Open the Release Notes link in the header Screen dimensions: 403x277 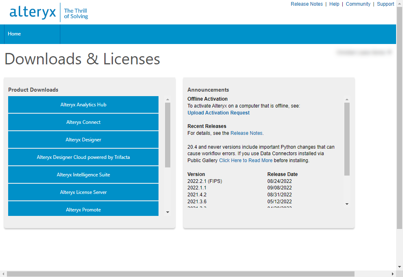click(x=307, y=4)
